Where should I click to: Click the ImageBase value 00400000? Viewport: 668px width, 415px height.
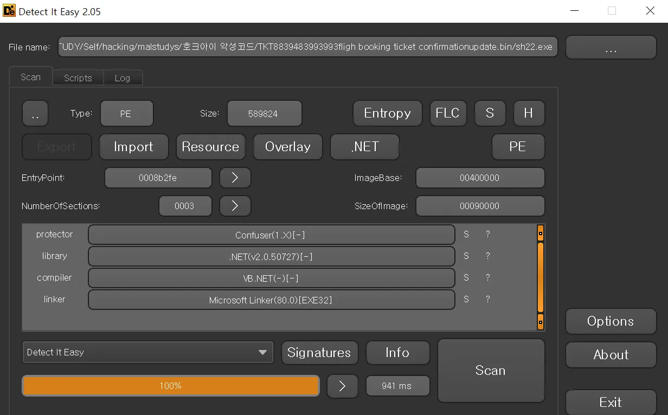tap(480, 178)
